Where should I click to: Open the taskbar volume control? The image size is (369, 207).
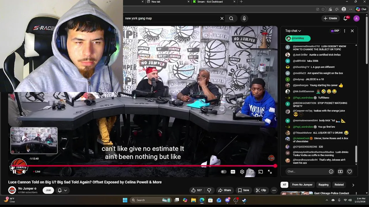click(x=350, y=200)
